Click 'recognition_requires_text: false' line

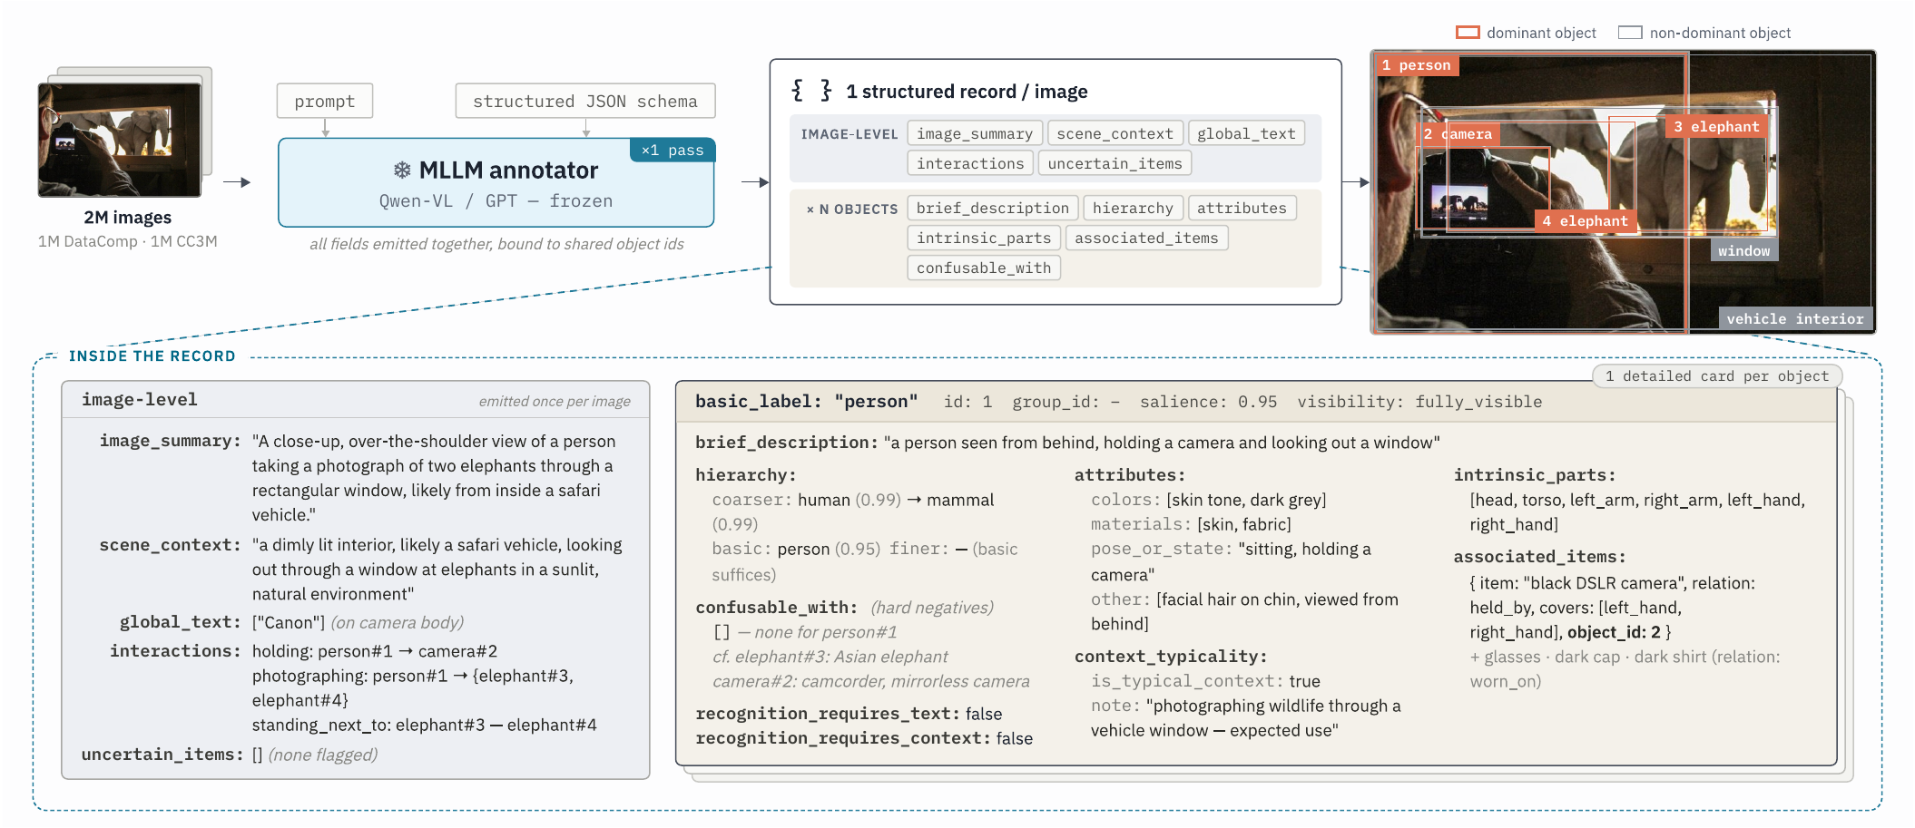849,714
